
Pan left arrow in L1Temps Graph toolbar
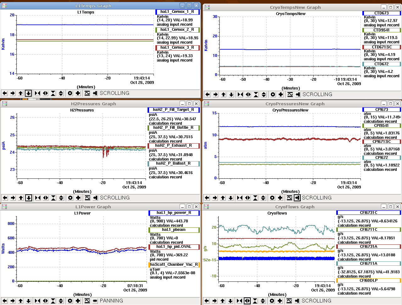(5, 93)
